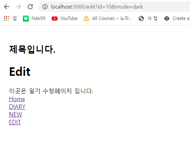Click the 앱 apps shortcut label
190x155 pixels.
tap(15, 18)
